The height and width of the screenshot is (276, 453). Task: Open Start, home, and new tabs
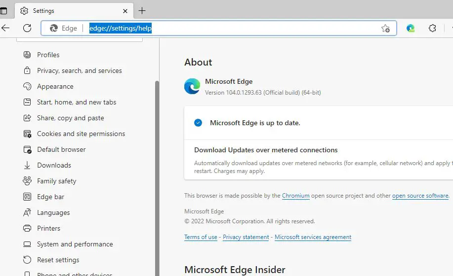(77, 102)
